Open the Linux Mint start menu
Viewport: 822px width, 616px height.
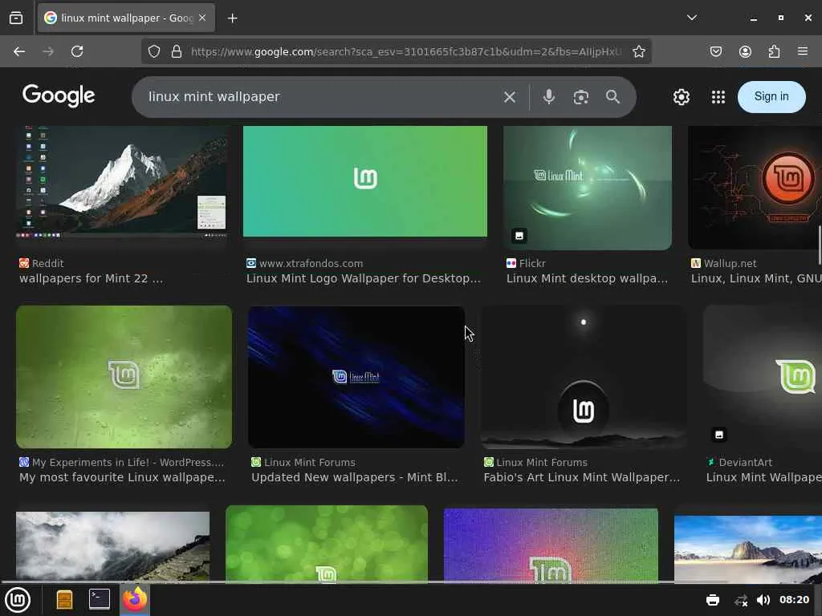(x=18, y=600)
